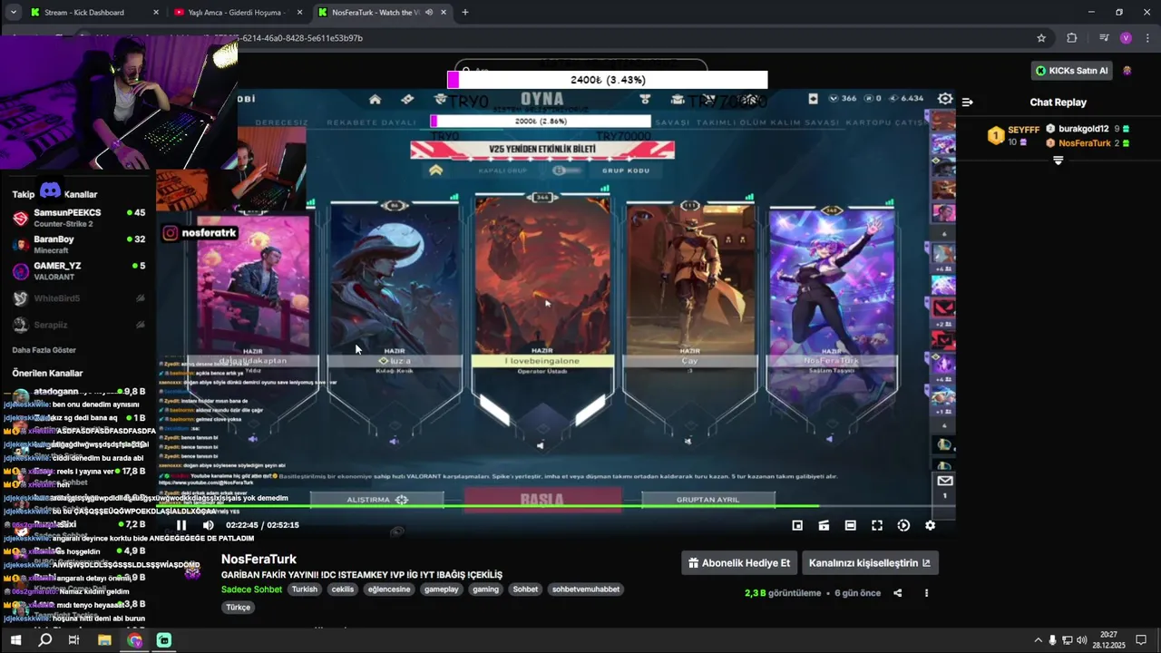Expand Daha Fazla Göster in sidebar

click(x=44, y=350)
